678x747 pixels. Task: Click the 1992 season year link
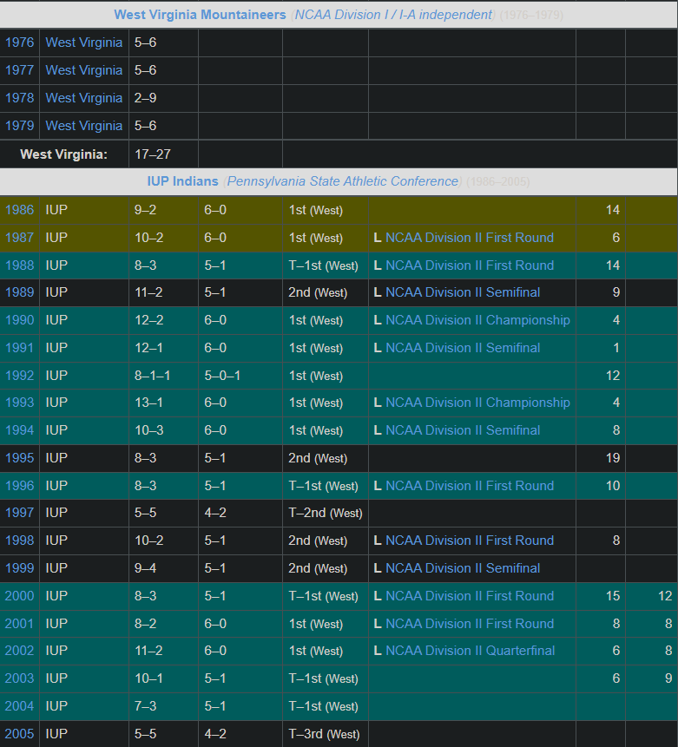point(20,376)
